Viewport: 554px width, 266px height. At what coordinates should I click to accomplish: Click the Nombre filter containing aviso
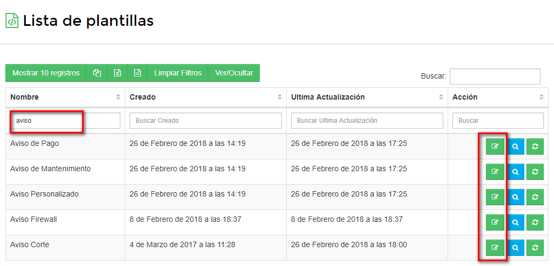(x=65, y=121)
